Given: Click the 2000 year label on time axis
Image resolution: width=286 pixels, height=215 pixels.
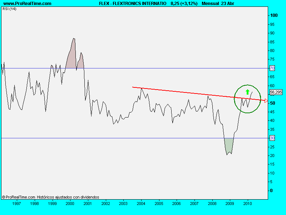Looking at the screenshot, I should [70, 204].
